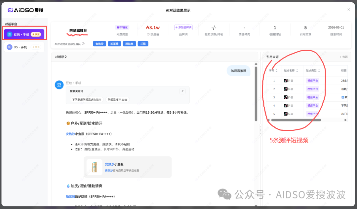Click the 抖音 icon in row 2
The image size is (357, 209).
(286, 89)
